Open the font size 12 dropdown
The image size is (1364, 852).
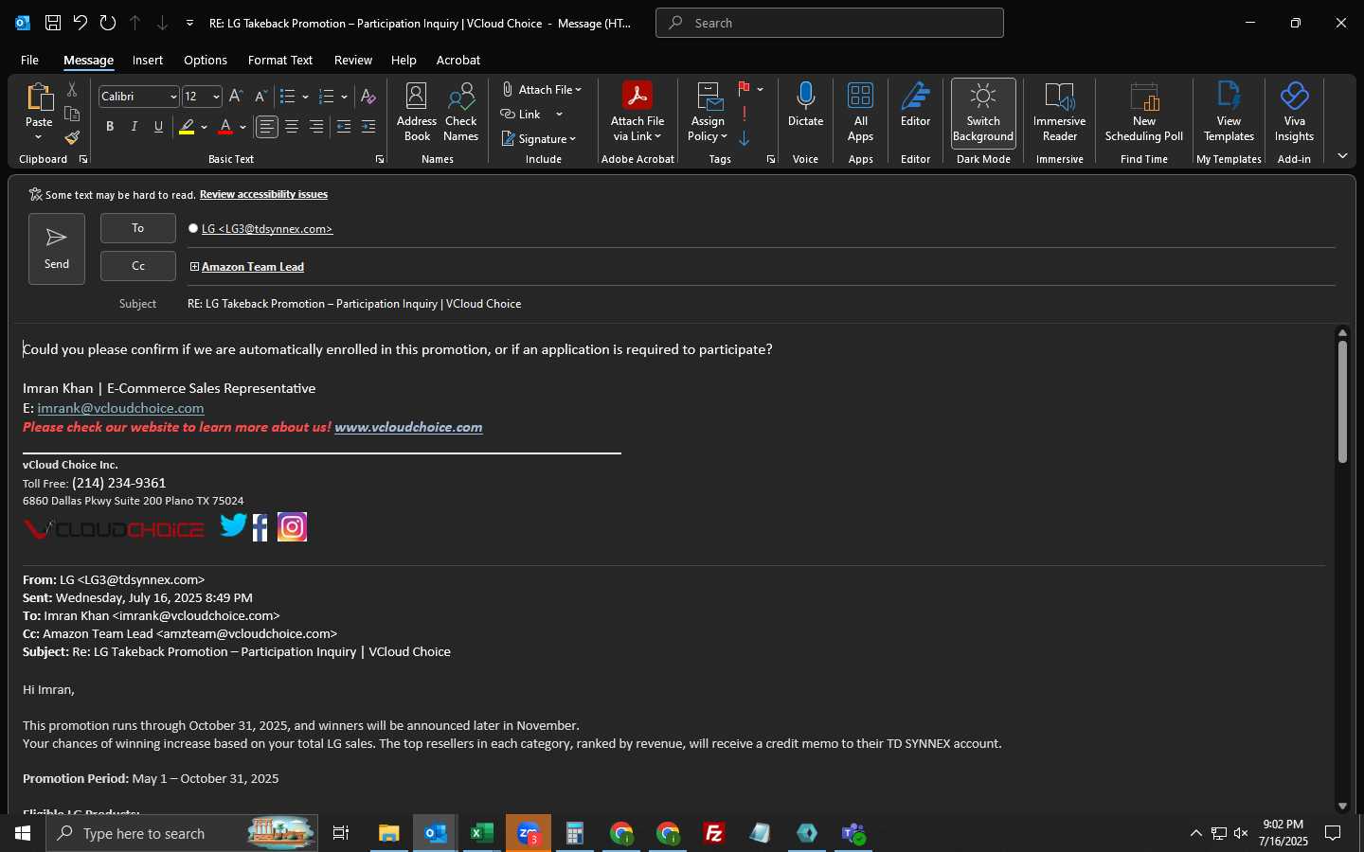[x=216, y=97]
